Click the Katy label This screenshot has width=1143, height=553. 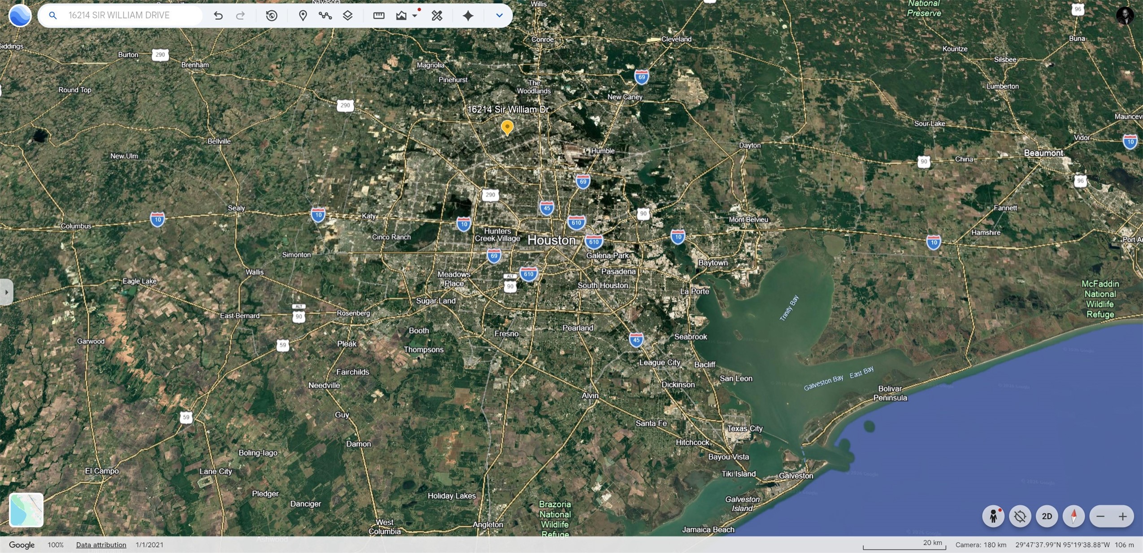(369, 216)
